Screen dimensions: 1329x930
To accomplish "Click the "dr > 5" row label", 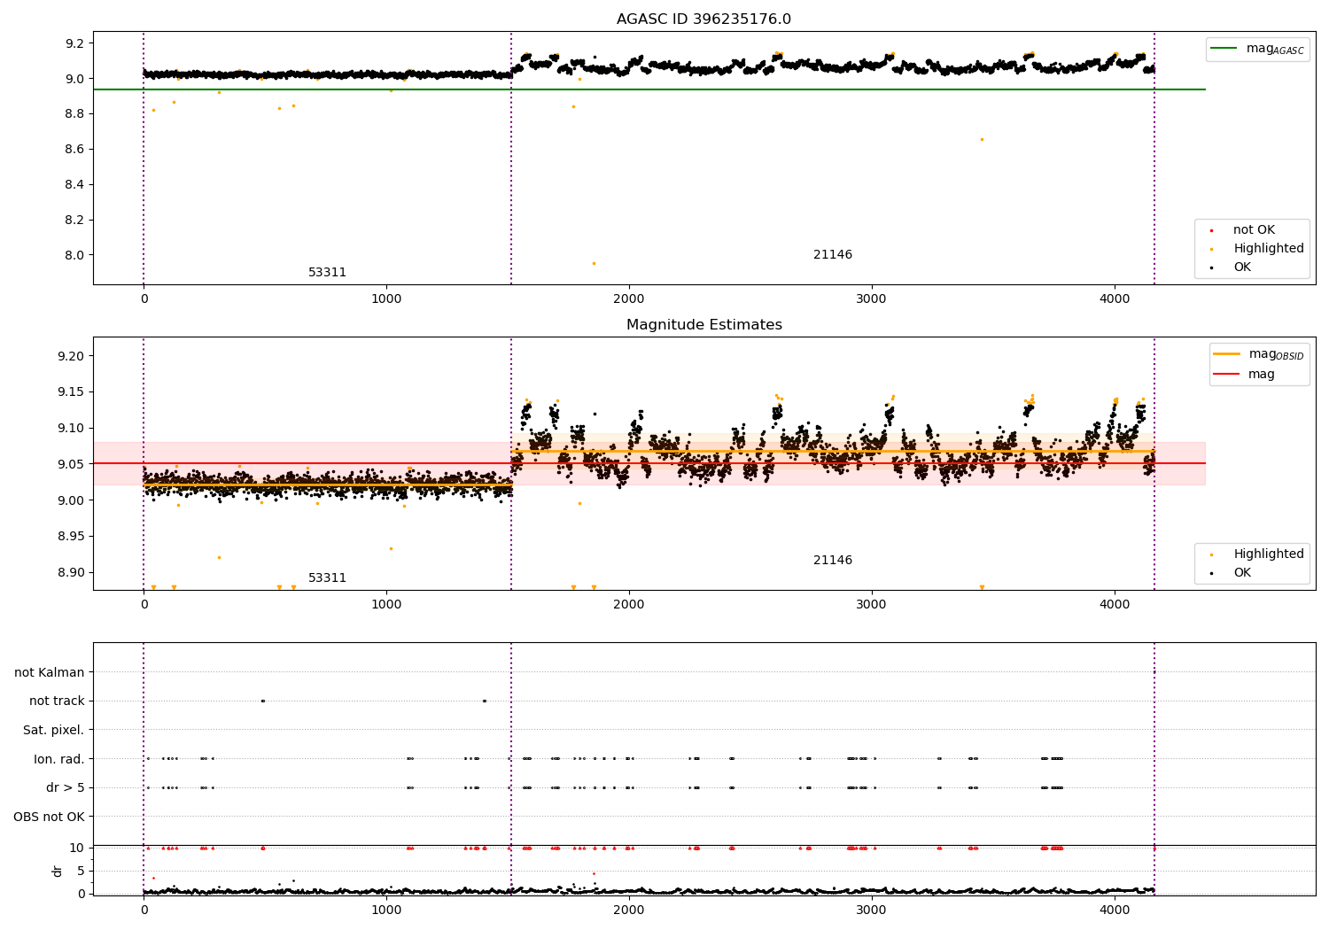I will tap(66, 788).
